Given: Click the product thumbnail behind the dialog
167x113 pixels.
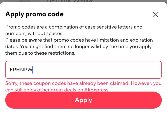Looking at the screenshot, I should click(24, 1).
